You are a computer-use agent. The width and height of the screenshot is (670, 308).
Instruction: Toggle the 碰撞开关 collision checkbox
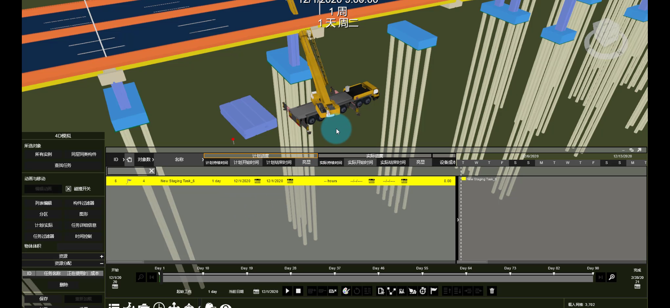[x=69, y=189]
